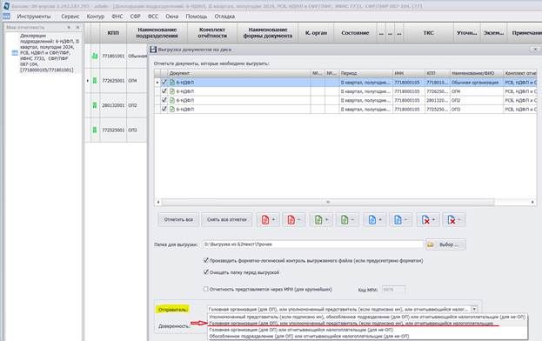
Task: Open the Сервис menu
Action: click(70, 17)
